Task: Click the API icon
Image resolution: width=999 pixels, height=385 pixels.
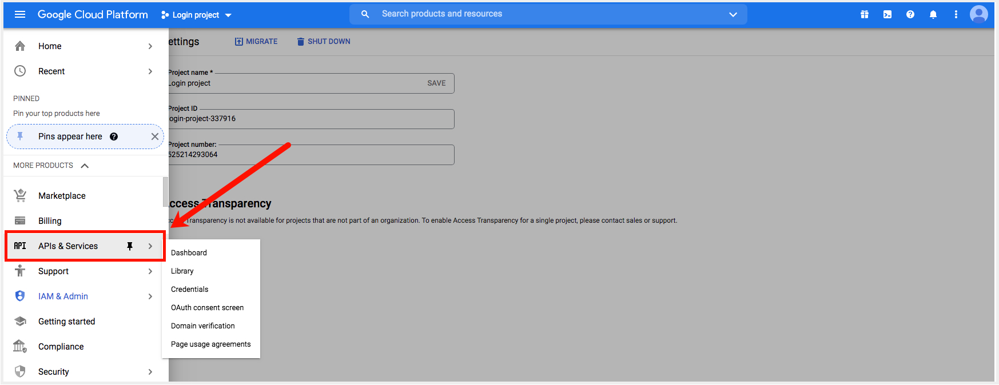Action: point(20,246)
